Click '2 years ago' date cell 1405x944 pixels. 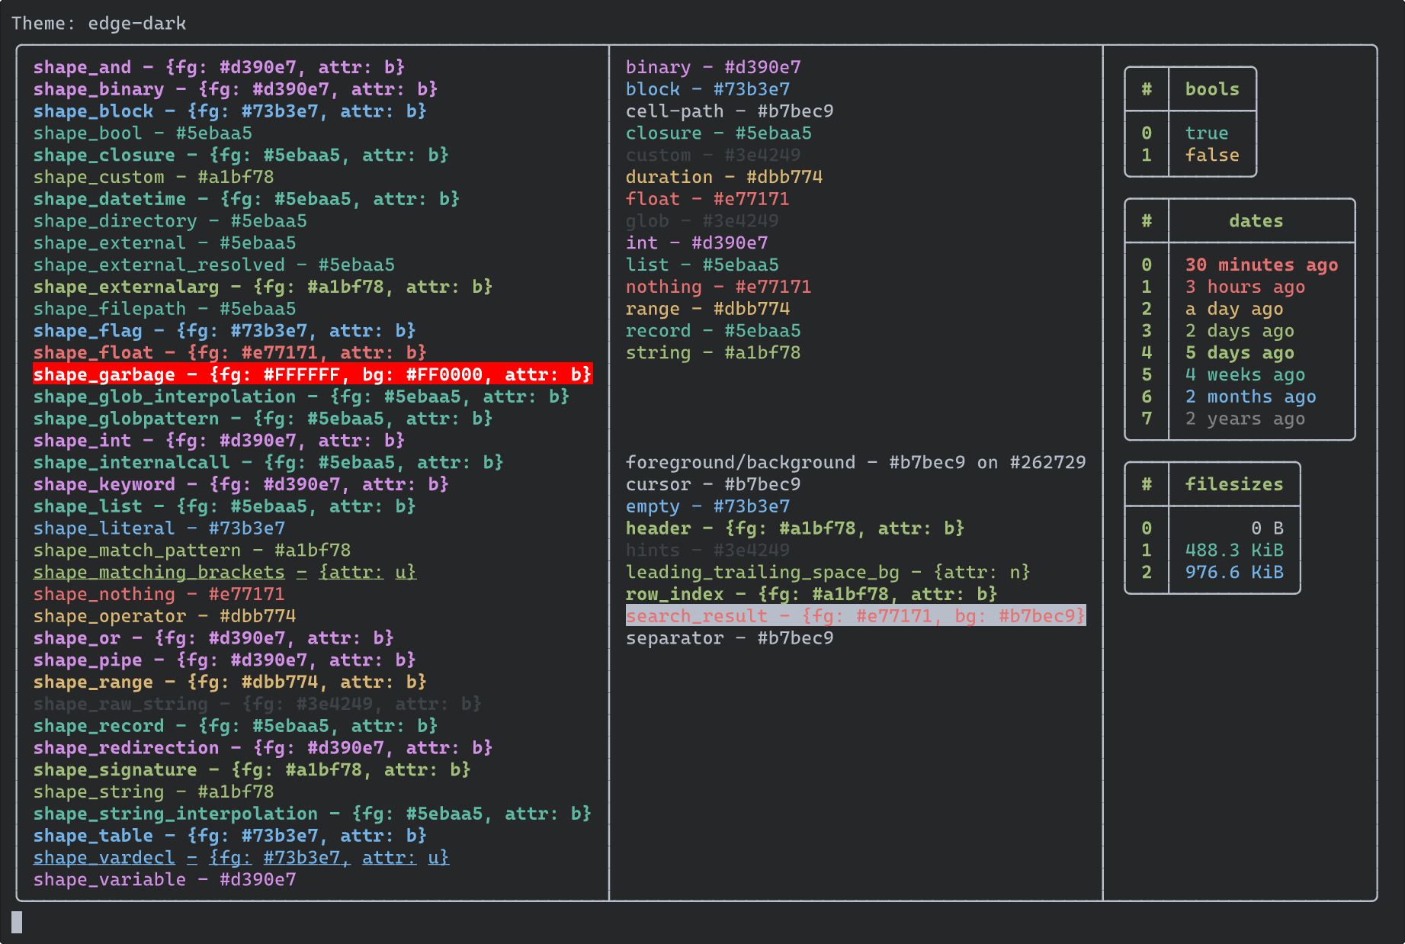1245,419
